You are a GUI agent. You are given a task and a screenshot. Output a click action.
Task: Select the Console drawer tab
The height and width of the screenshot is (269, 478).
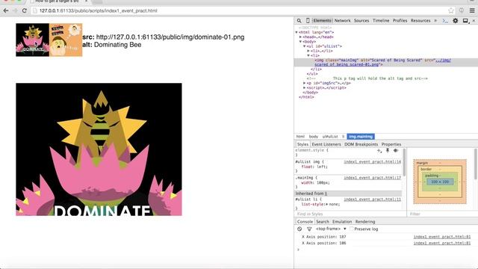(x=305, y=221)
